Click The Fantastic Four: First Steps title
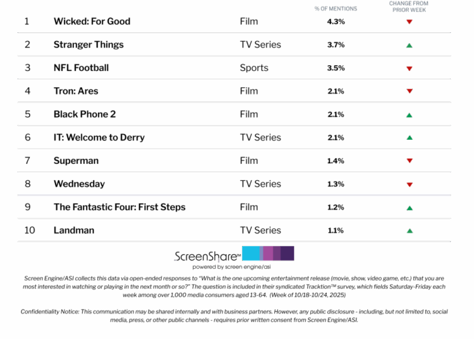This screenshot has height=339, width=474. click(x=119, y=207)
